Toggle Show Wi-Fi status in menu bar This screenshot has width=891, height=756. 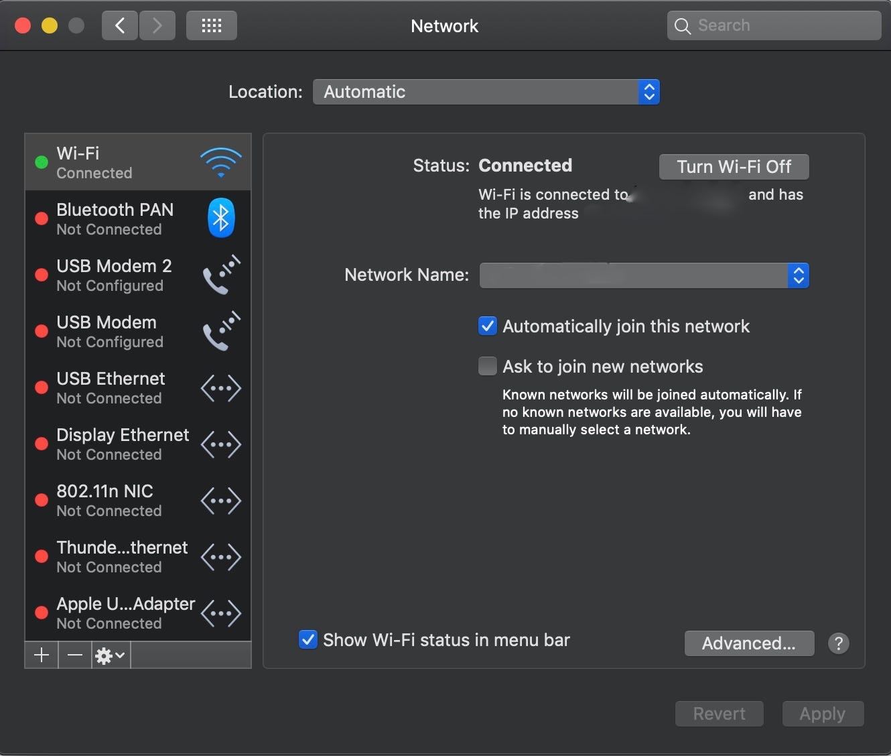[x=308, y=639]
